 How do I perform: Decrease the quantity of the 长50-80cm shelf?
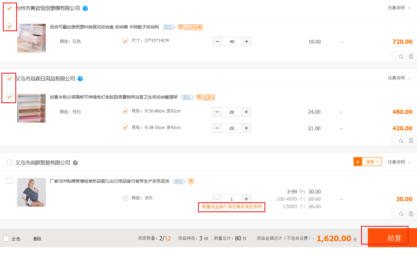217,112
